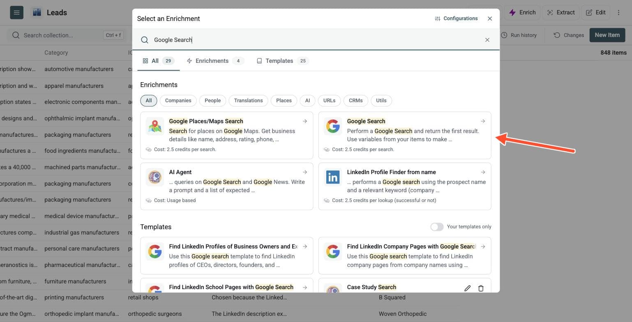Close the Select an Enrichment dialog

coord(490,18)
